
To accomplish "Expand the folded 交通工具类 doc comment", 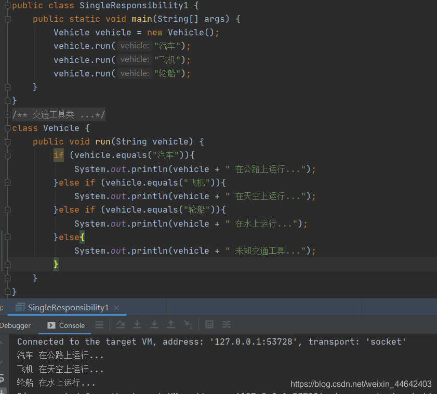I will point(8,114).
